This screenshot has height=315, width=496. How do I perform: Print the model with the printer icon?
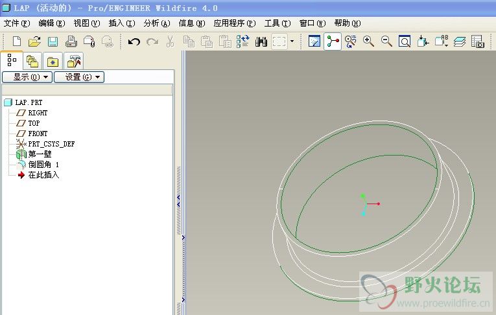tap(71, 41)
